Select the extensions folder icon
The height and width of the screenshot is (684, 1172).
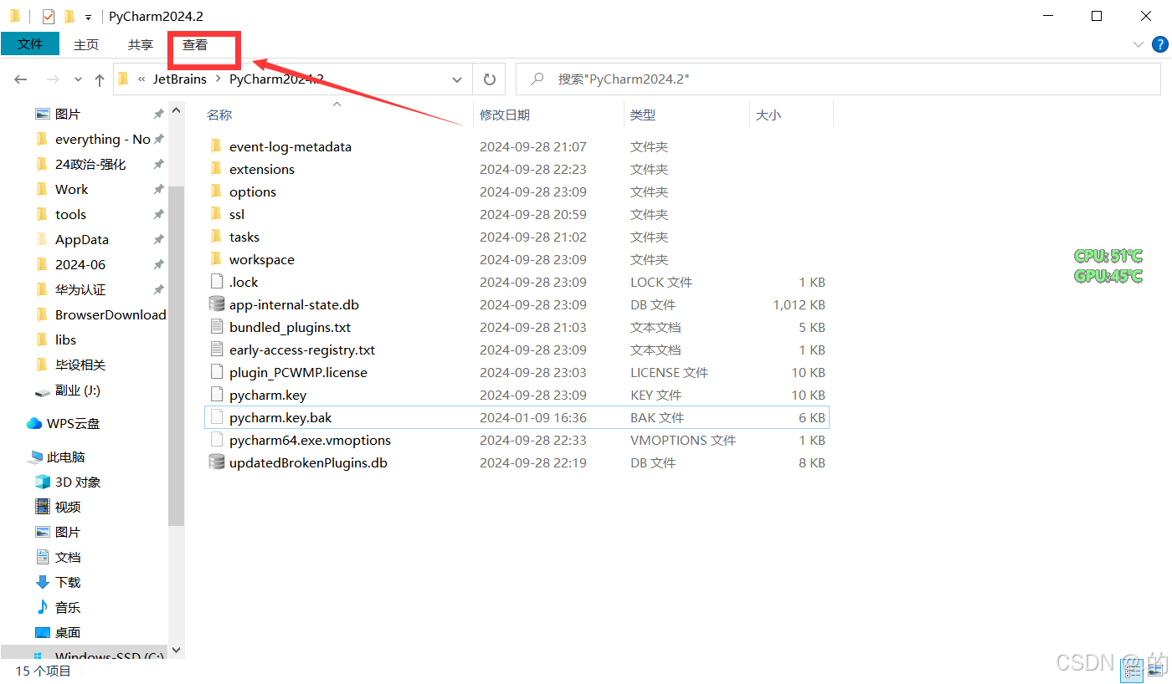pyautogui.click(x=216, y=169)
